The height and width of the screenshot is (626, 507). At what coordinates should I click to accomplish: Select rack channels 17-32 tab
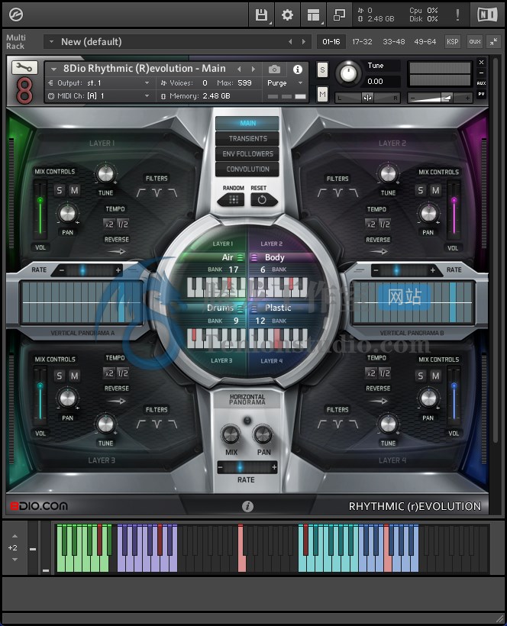pos(362,41)
